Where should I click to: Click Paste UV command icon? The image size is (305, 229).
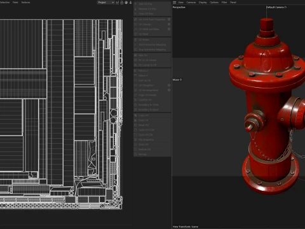(x=136, y=120)
